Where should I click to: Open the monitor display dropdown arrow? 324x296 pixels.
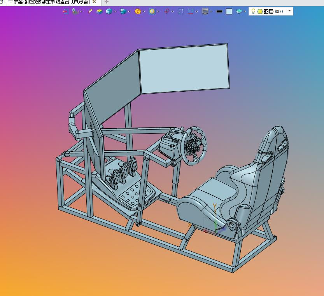point(211,12)
